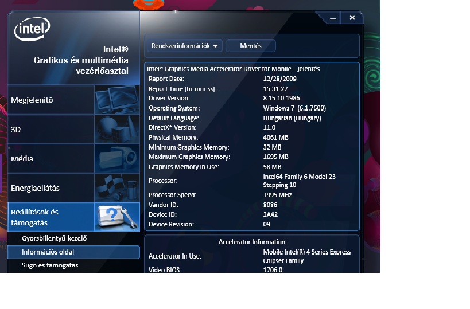Select the Média camera icon
The height and width of the screenshot is (309, 470).
point(117,158)
